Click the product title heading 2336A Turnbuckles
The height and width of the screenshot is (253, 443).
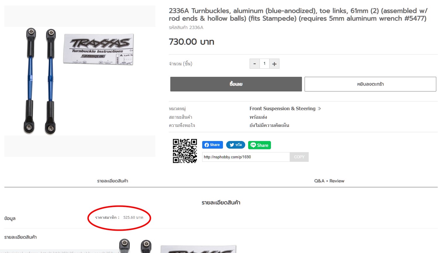click(x=298, y=15)
